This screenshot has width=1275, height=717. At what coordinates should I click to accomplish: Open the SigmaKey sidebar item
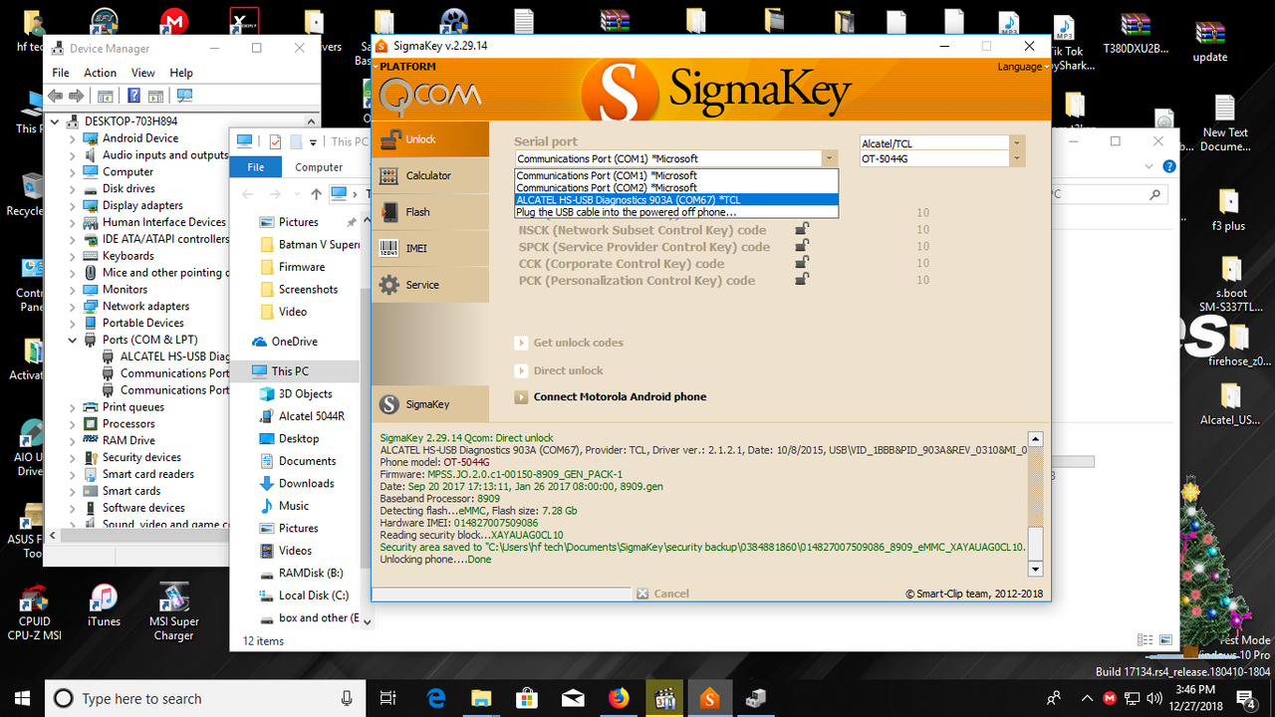(x=430, y=404)
